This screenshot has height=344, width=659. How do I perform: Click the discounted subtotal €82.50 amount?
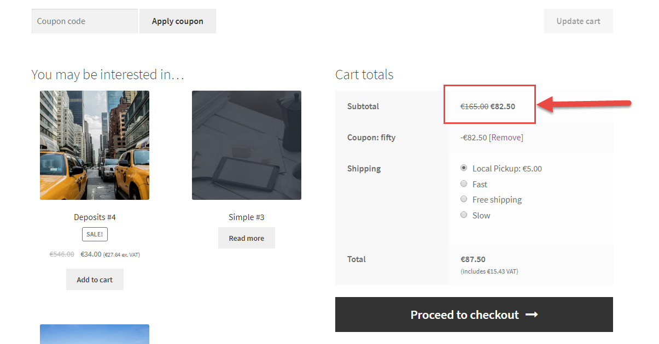pyautogui.click(x=503, y=106)
